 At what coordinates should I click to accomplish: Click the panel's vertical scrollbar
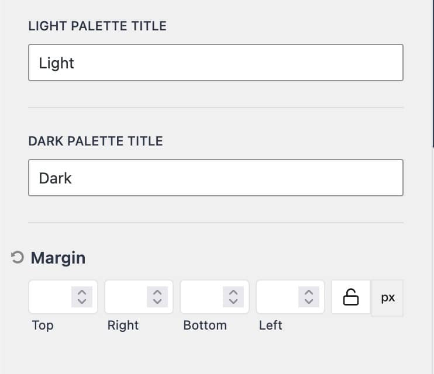point(432,73)
